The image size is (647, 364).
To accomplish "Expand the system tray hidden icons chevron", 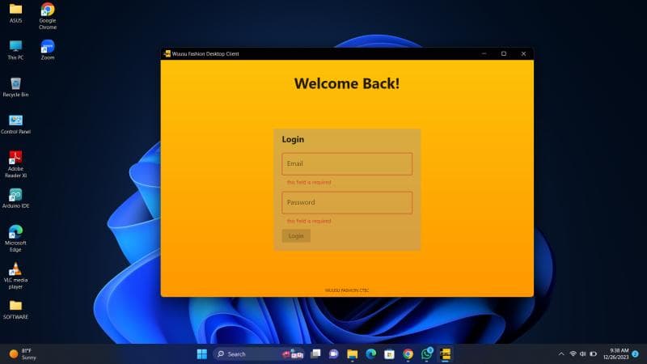I will click(561, 354).
